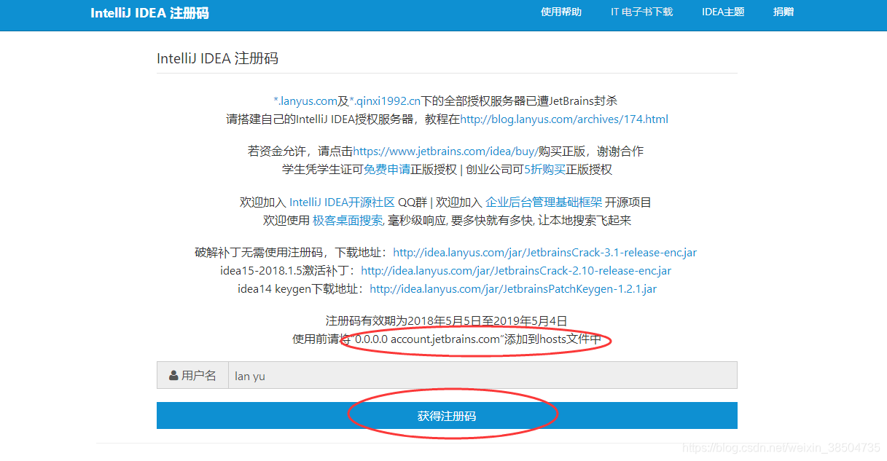Open the 极客桌面搜索 link
887x461 pixels.
(x=348, y=220)
